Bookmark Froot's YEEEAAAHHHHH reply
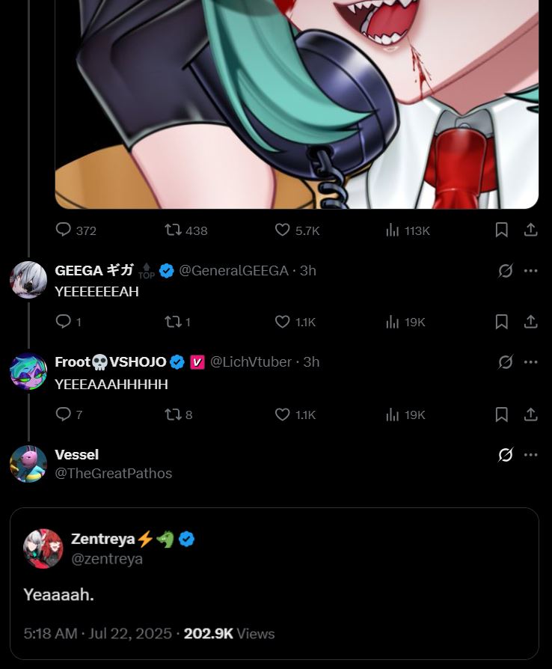 502,415
